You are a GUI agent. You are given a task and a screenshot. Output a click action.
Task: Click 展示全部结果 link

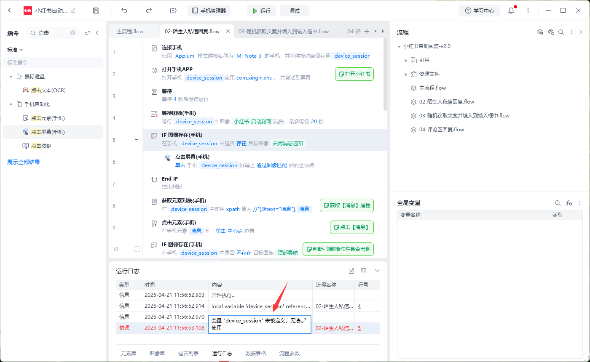24,162
